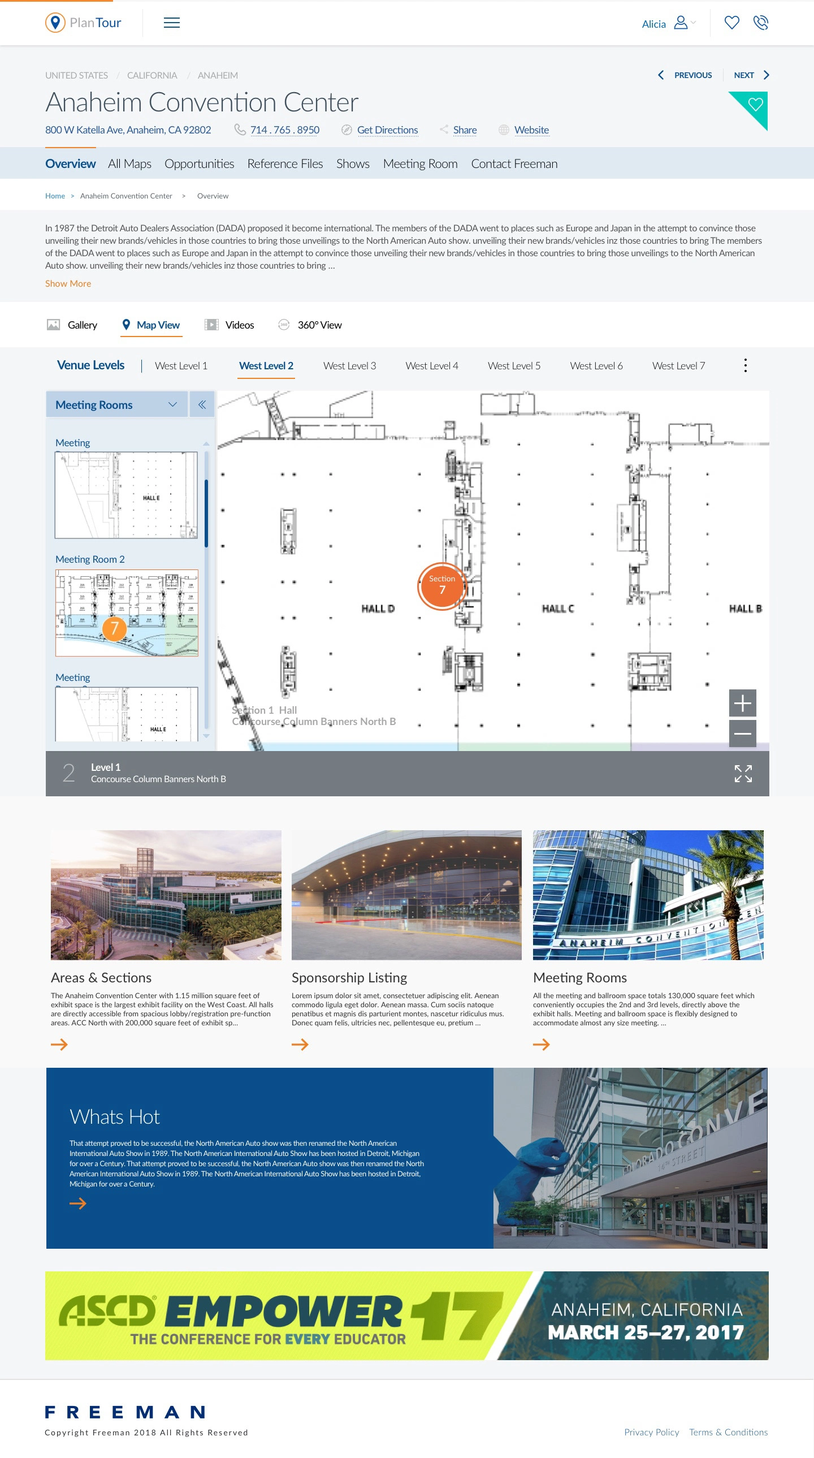Click the teal favorite ribbon heart
This screenshot has height=1458, width=814.
755,104
